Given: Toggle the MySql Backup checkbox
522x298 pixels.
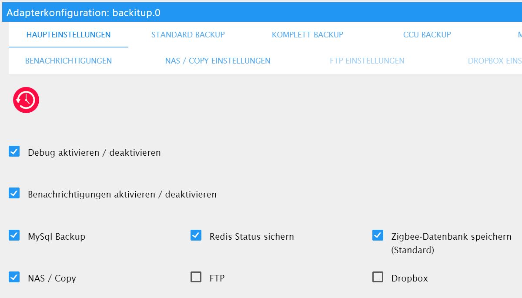Looking at the screenshot, I should click(14, 235).
